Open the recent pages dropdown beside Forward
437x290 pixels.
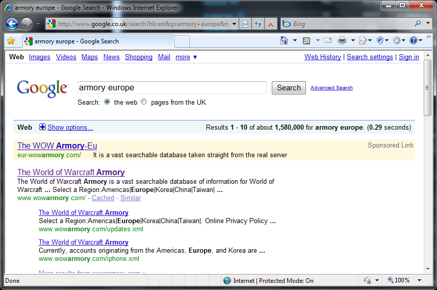(x=38, y=24)
